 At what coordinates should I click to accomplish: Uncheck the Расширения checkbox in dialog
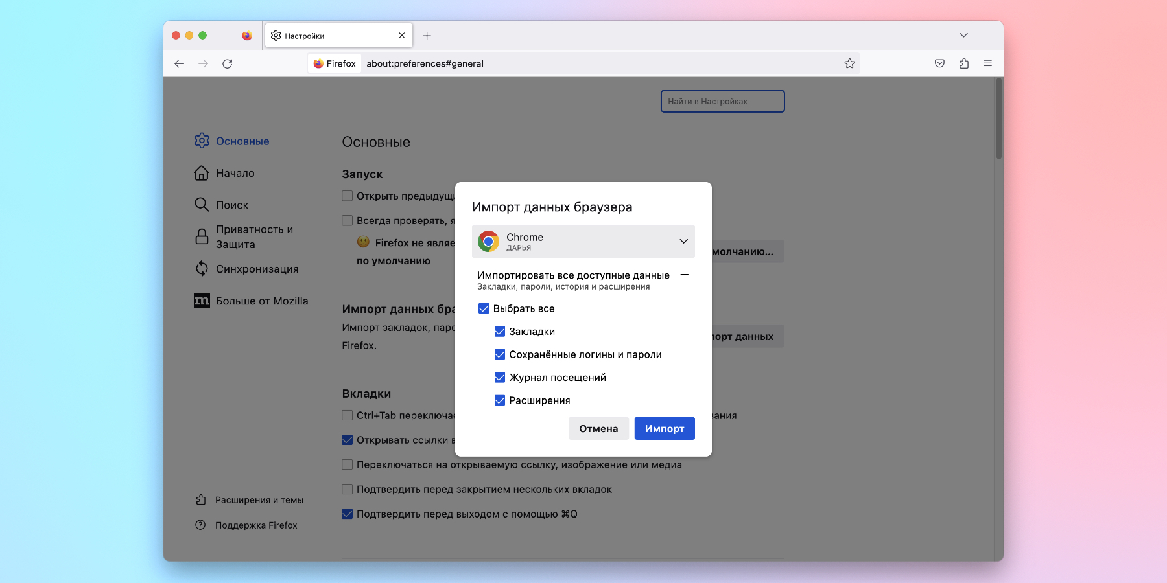500,400
